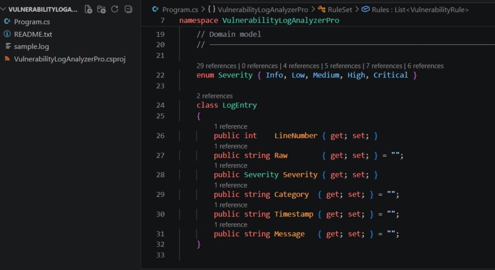Viewport: 495px width, 270px height.
Task: Click line number 22 in the gutter
Action: coord(160,75)
